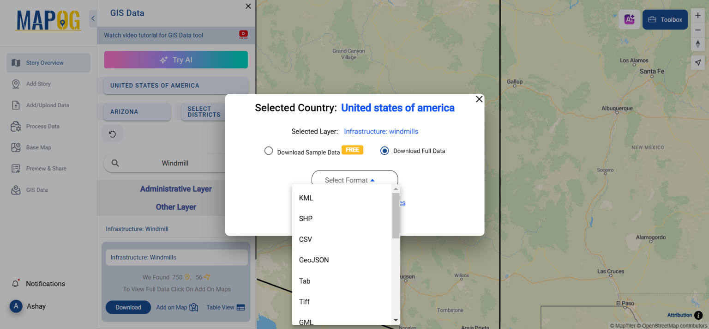Image resolution: width=709 pixels, height=329 pixels.
Task: Click the Infrastructure: windmills selected layer link
Action: click(x=381, y=132)
